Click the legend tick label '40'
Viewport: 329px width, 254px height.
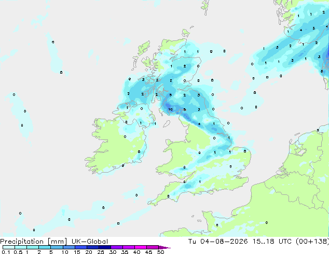coord(136,252)
